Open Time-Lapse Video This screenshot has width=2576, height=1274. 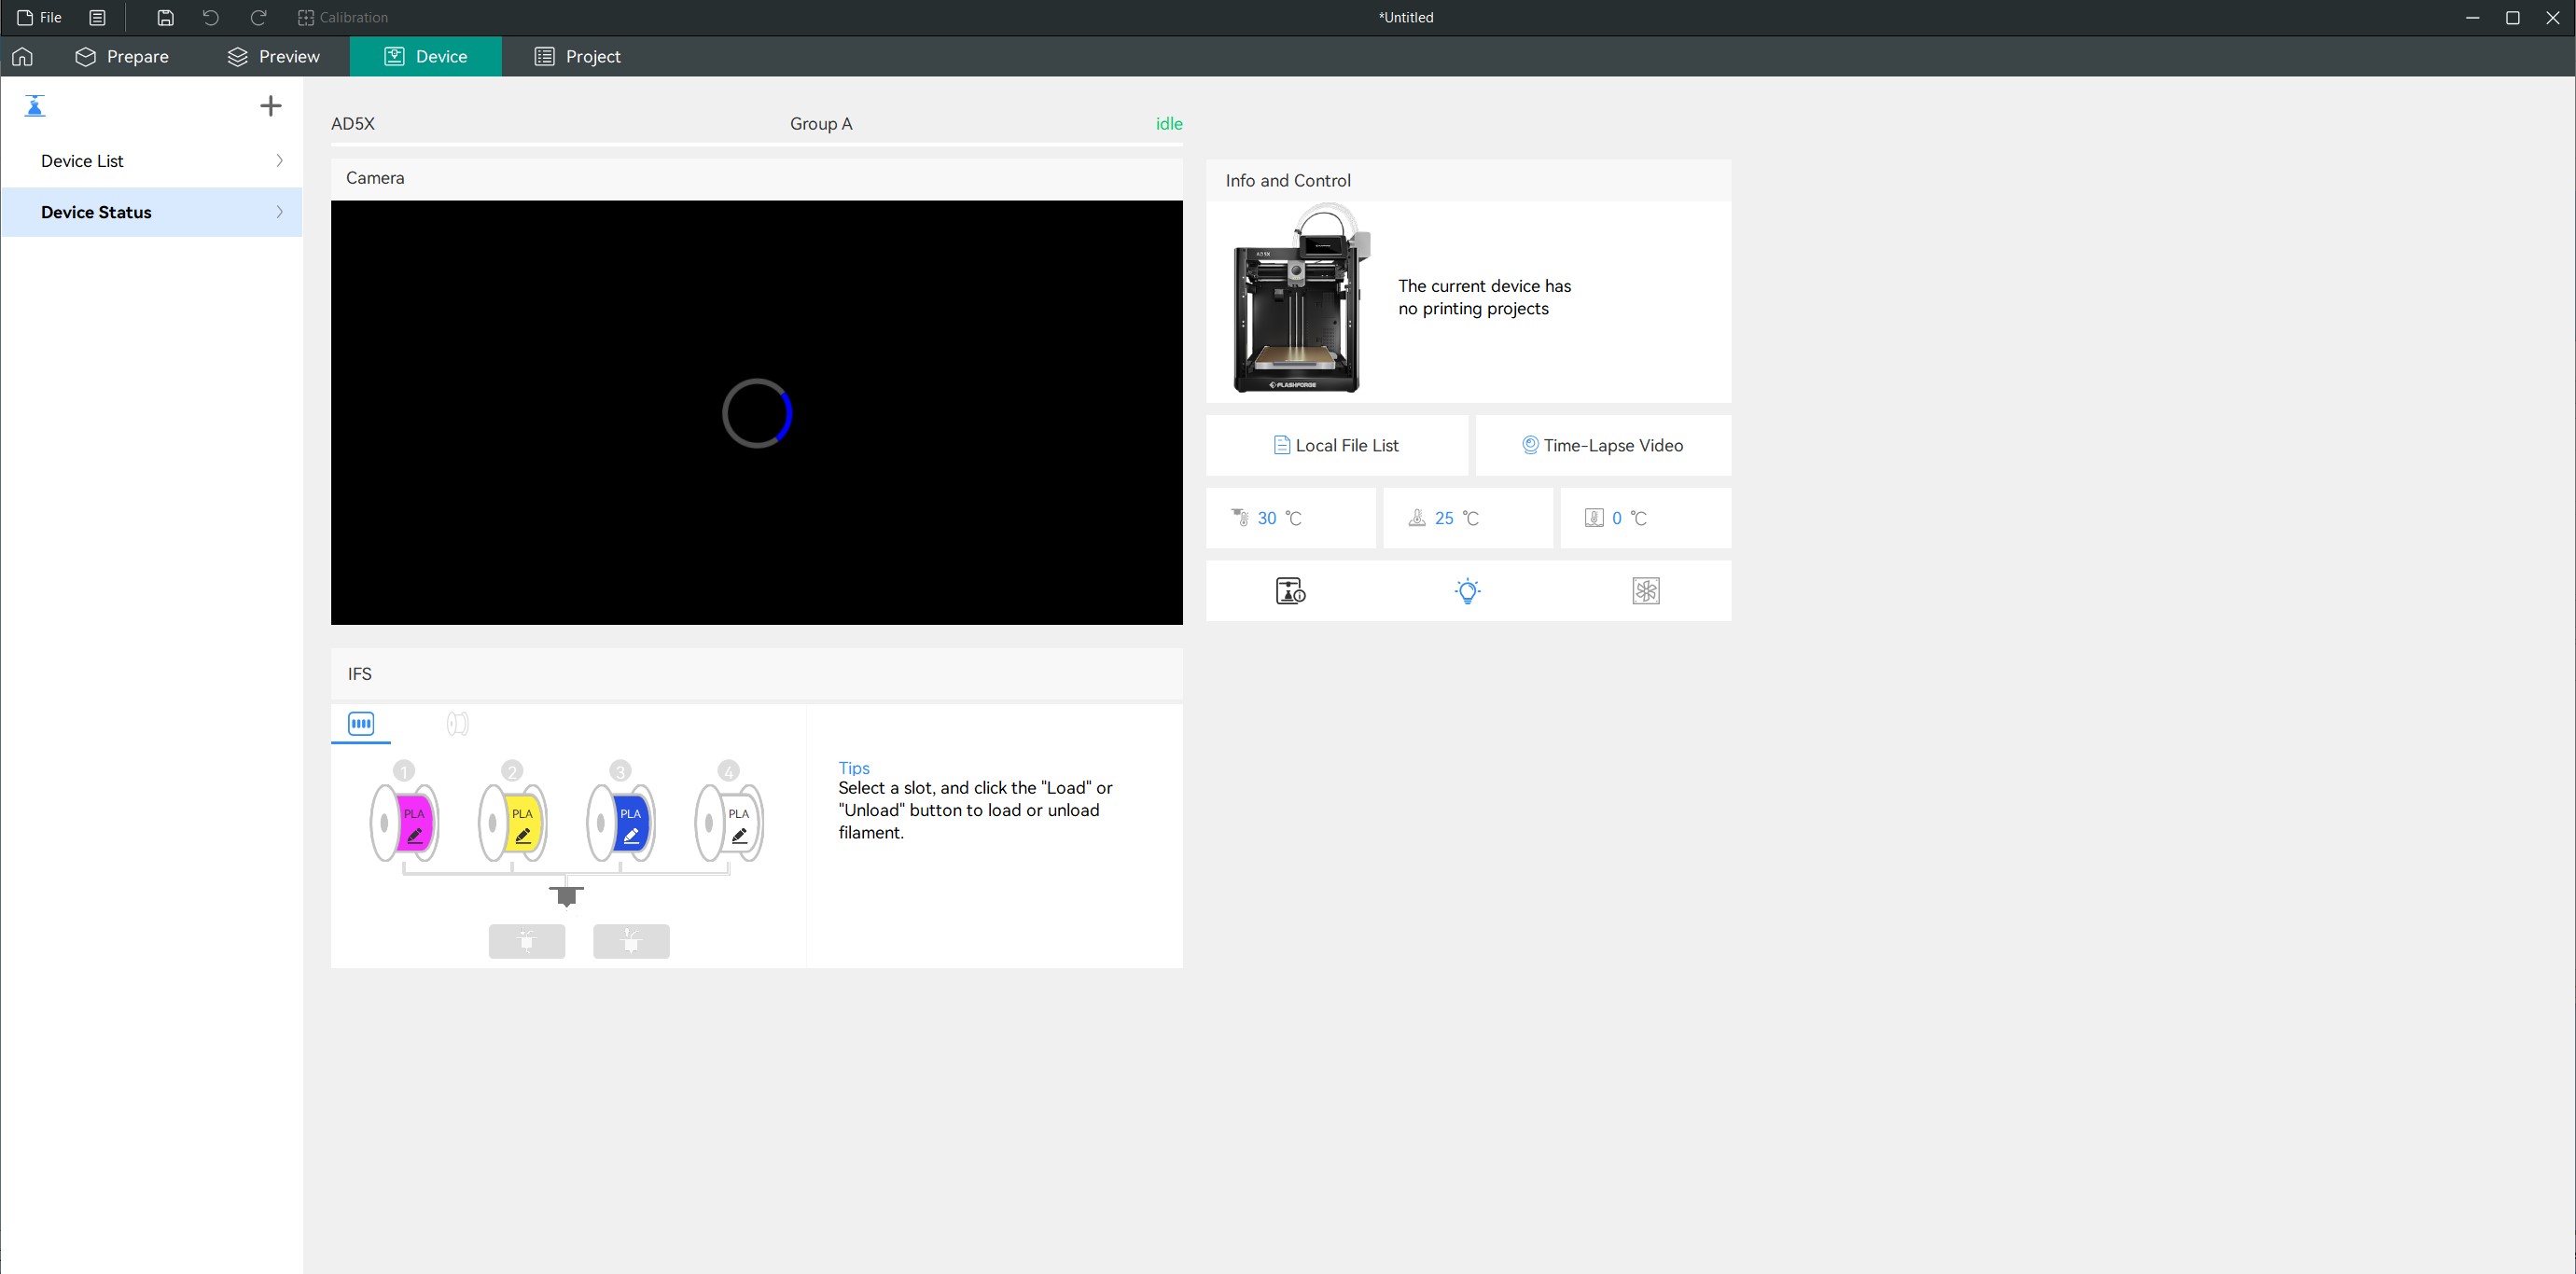(1603, 446)
